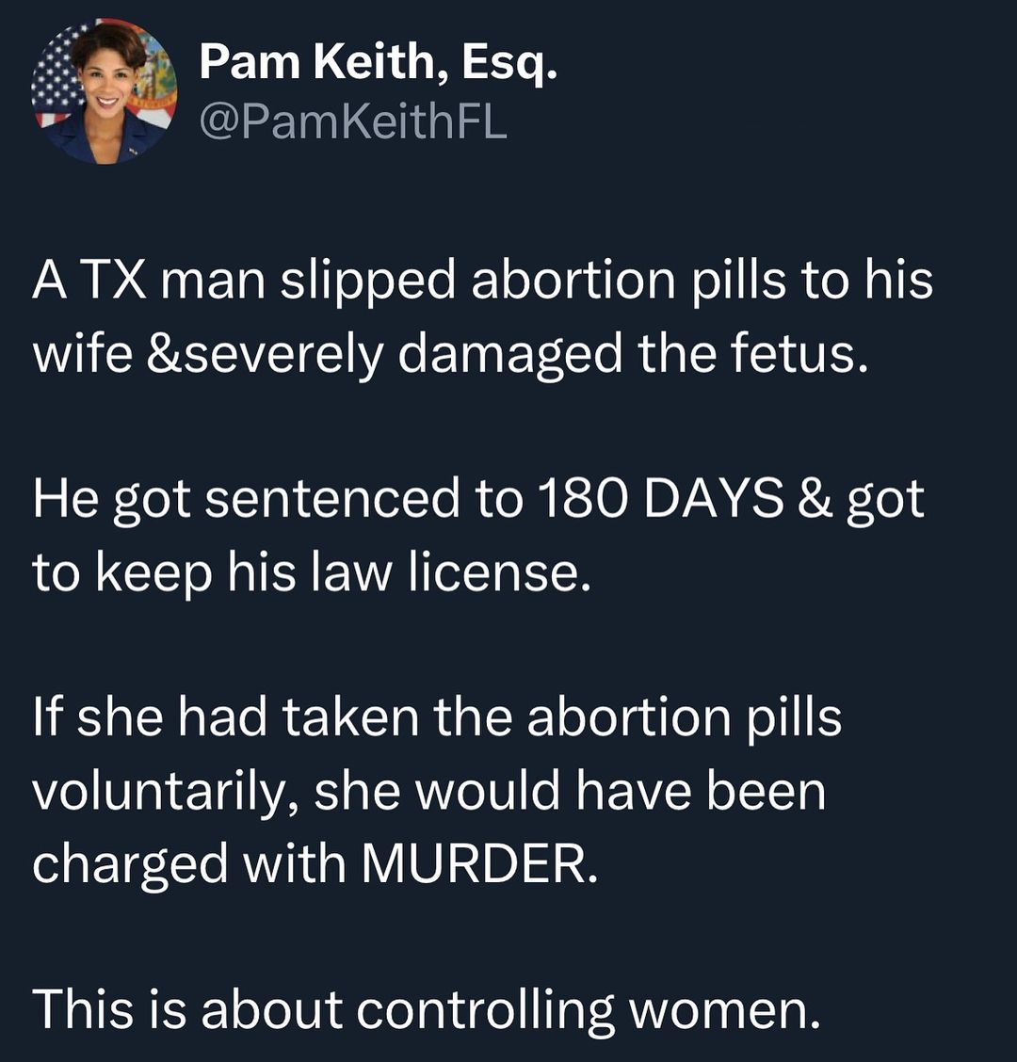Open the Pam Keith, Esq. display name
This screenshot has height=1062, width=1017.
[378, 65]
